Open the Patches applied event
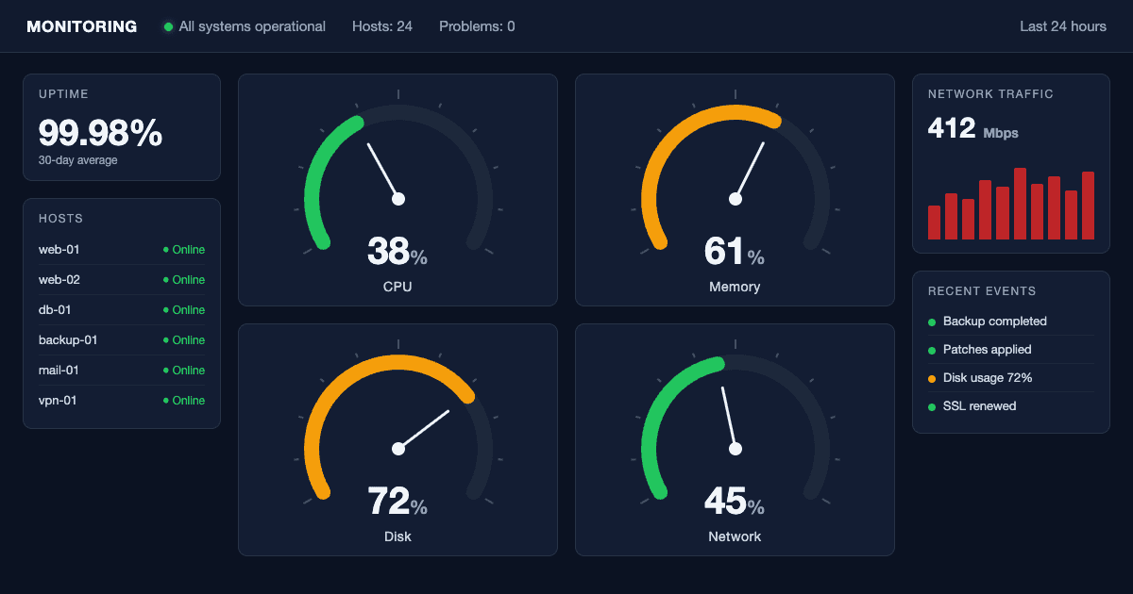This screenshot has height=594, width=1133. 1011,350
